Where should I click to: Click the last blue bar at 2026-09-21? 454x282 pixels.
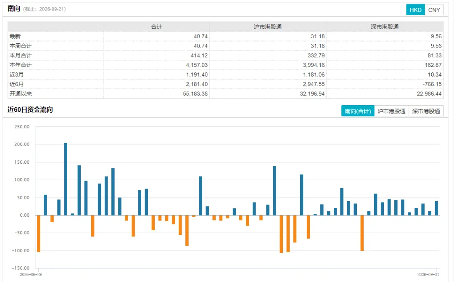(436, 208)
